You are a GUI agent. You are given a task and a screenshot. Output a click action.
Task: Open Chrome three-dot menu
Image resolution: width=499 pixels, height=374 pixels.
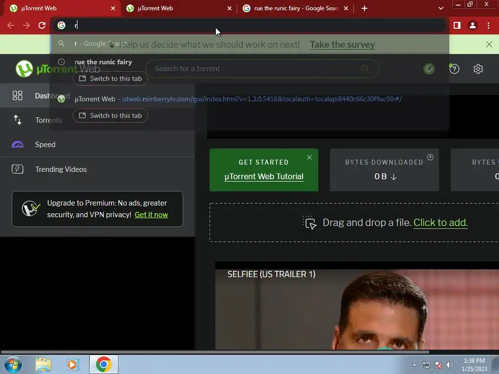(x=488, y=25)
